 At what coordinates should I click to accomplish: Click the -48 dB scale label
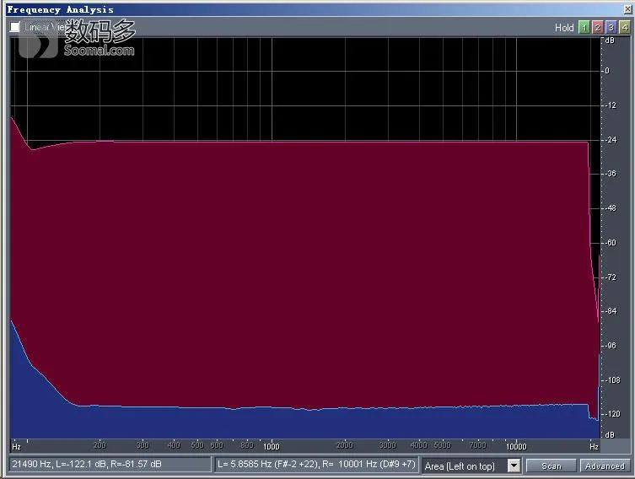[611, 208]
